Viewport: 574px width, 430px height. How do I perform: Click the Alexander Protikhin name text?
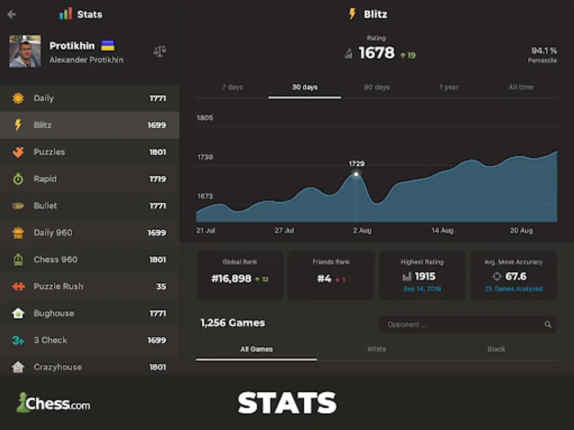pos(86,60)
